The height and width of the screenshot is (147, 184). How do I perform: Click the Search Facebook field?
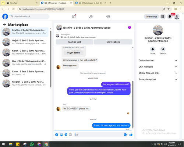click(29, 17)
